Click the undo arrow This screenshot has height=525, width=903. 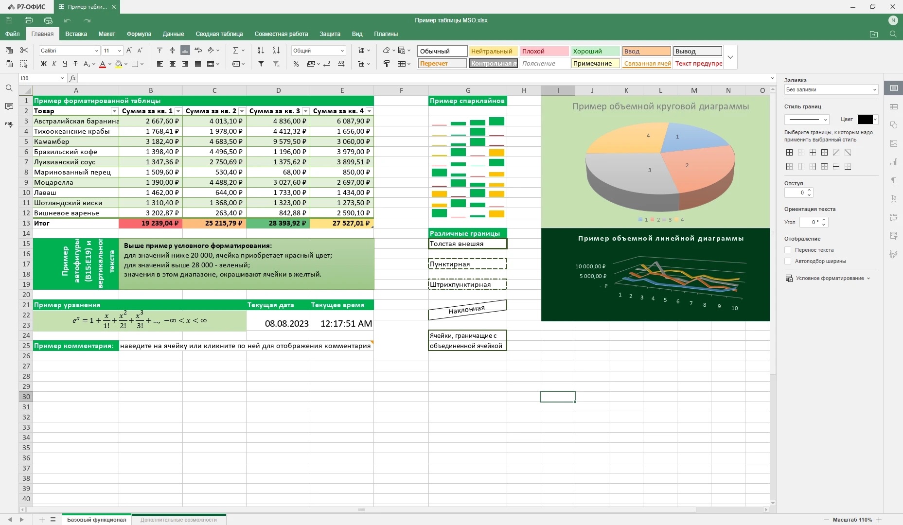[x=68, y=20]
